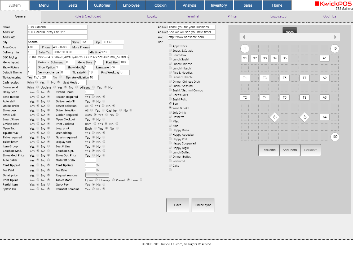This screenshot has width=353, height=269.
Task: Uncheck the Beer bar category
Action: pyautogui.click(x=170, y=103)
